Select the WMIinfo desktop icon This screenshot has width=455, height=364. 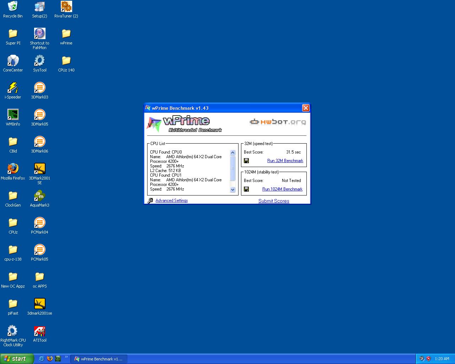(x=13, y=114)
